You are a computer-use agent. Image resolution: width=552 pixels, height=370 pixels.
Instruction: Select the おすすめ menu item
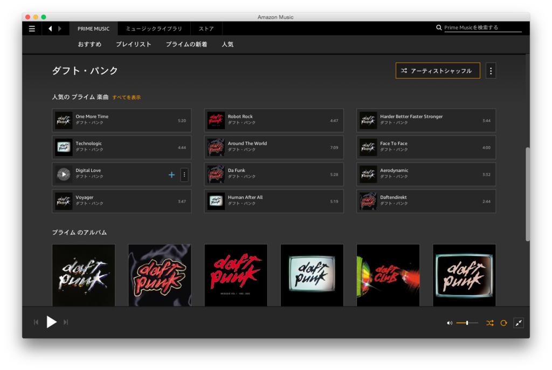click(89, 44)
